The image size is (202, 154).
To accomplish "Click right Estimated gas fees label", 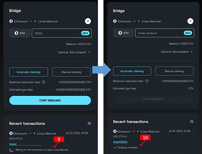I will click(x=125, y=89).
